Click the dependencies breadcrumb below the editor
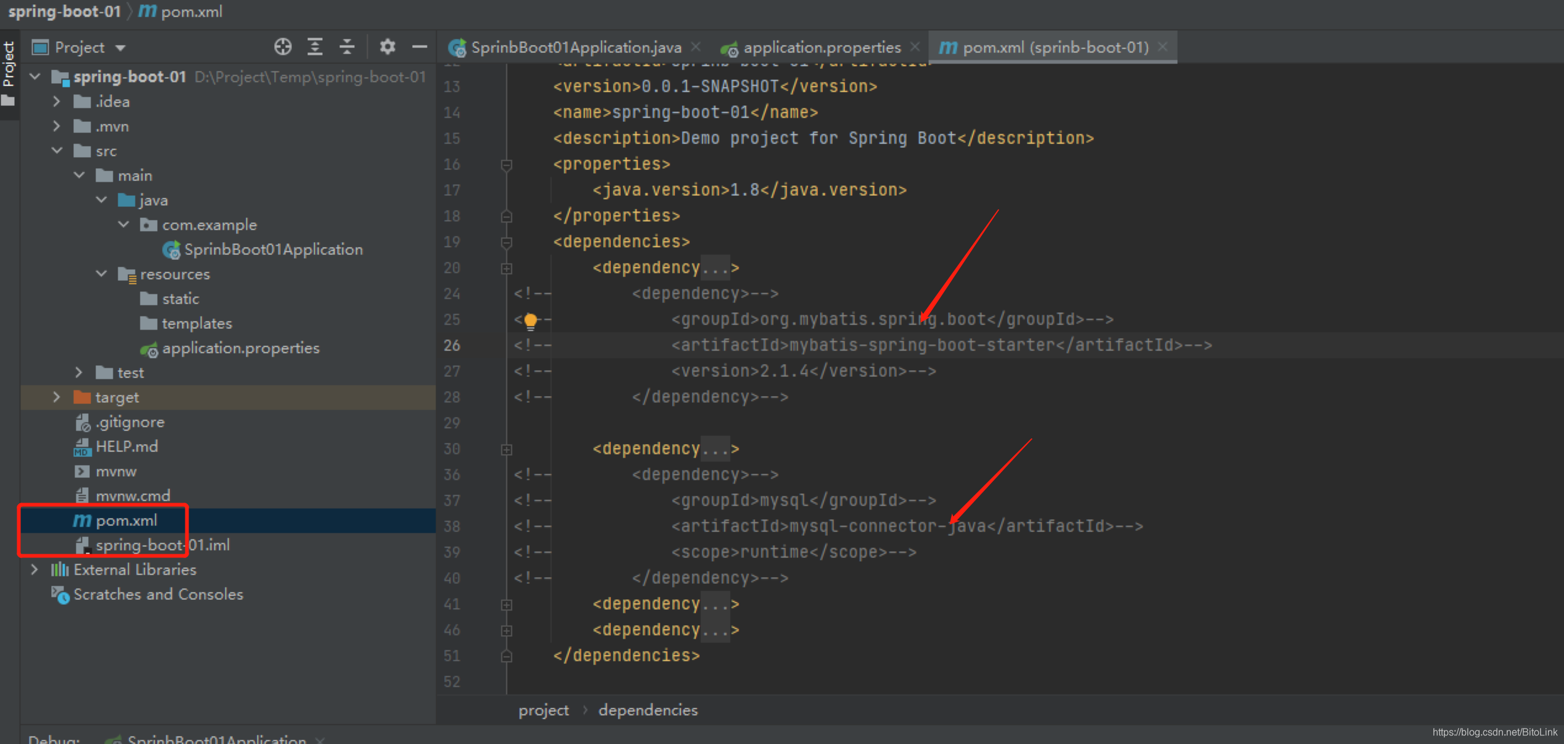Image resolution: width=1564 pixels, height=744 pixels. tap(647, 710)
